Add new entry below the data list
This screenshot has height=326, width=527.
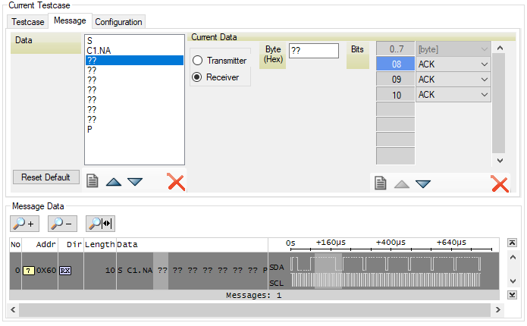93,182
